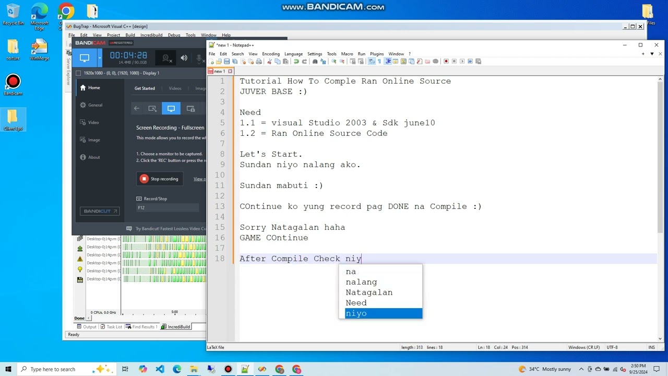Open the tab list dropdown arrow in Notepad++
The image size is (668, 376).
pyautogui.click(x=652, y=54)
